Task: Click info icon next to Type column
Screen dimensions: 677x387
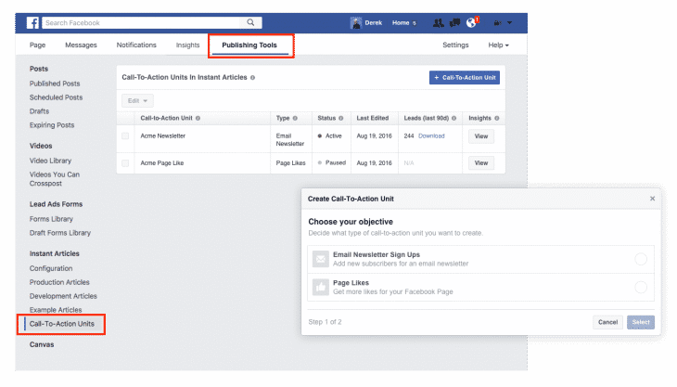Action: point(295,119)
